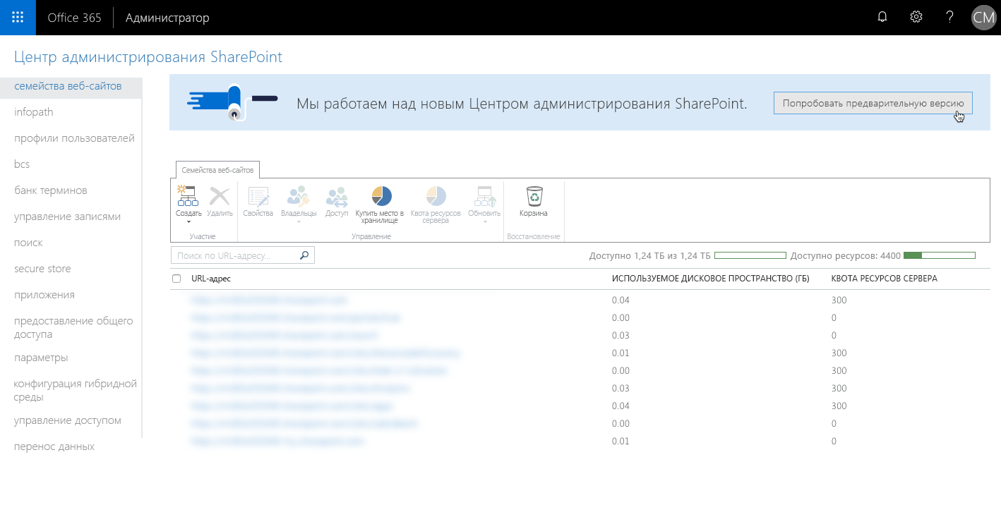Click ИСПОЛЬЗУЕМОЕ ДИСКОВОЕ ПРОСТРАНСТВО (ГБ) header
1001x529 pixels.
coord(711,279)
